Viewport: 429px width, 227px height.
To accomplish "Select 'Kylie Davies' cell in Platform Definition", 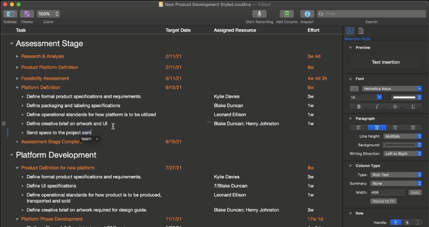I will tap(226, 97).
